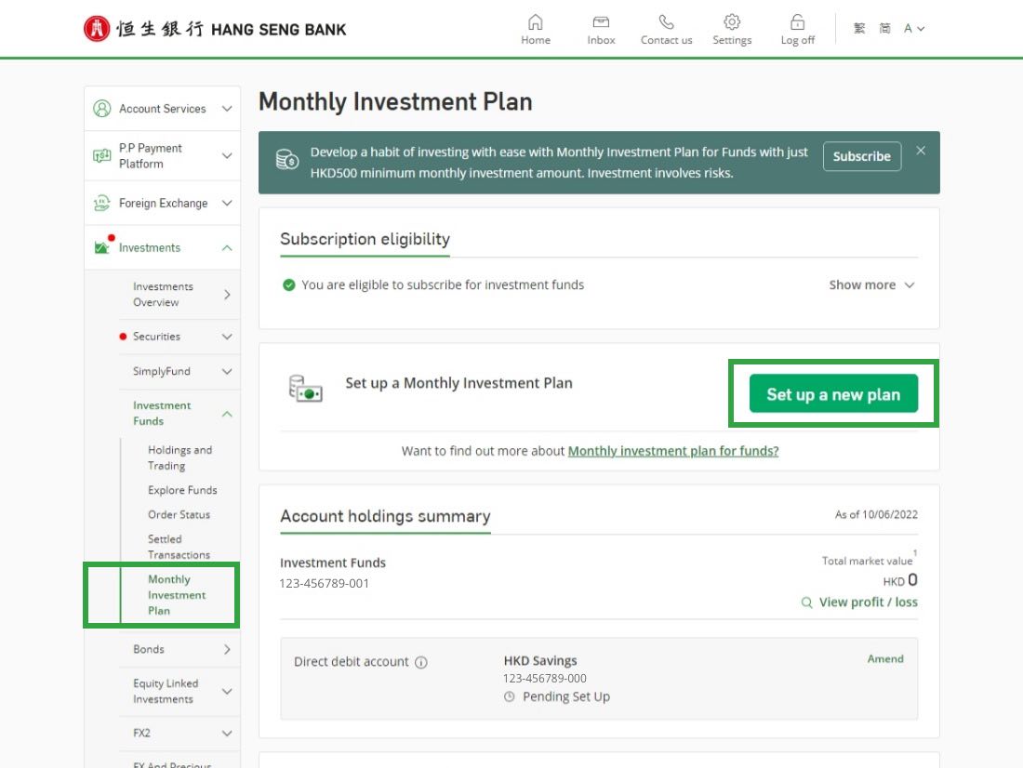Click the coins icon in promo banner
1023x768 pixels.
point(287,159)
